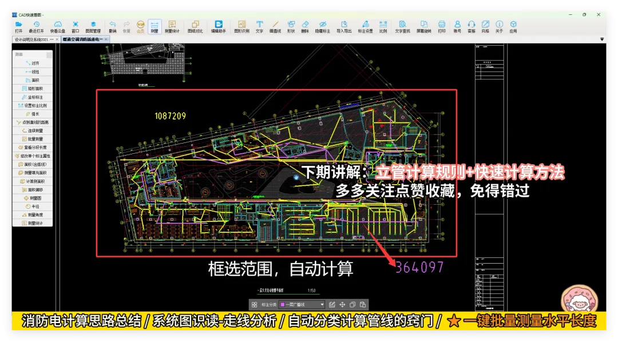Select 测量填充面积 tool

pyautogui.click(x=32, y=173)
